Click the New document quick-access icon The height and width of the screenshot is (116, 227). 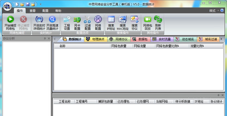[x=17, y=5]
